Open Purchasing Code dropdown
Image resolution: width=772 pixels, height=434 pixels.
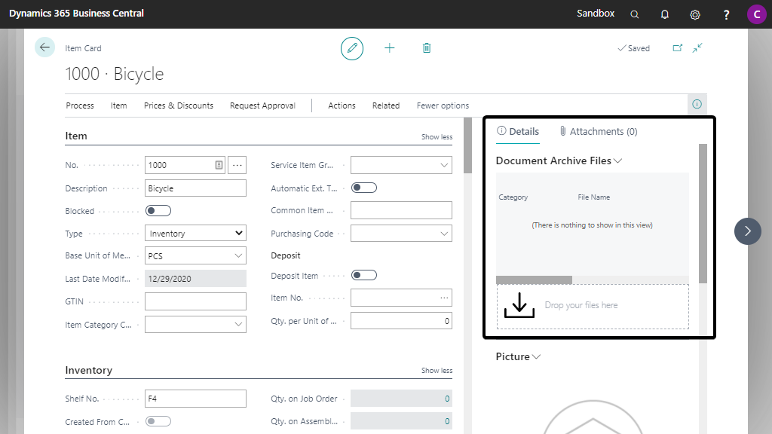click(x=444, y=234)
